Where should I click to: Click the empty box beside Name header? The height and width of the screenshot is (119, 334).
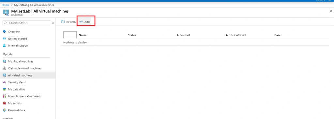point(70,35)
